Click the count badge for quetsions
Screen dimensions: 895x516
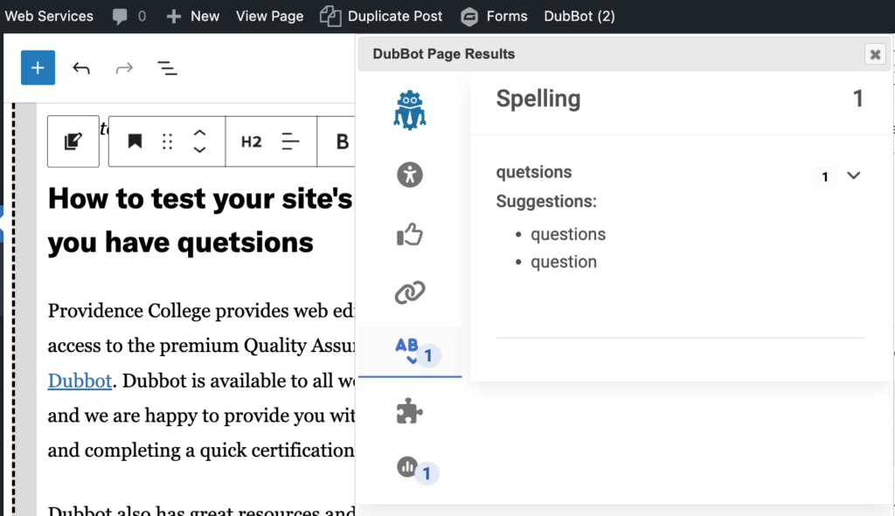click(825, 176)
